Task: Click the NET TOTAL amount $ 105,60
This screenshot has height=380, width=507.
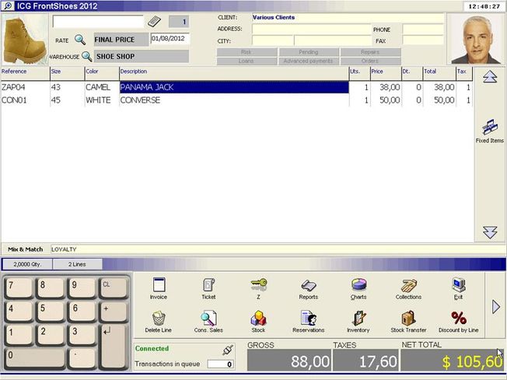Action: coord(453,361)
